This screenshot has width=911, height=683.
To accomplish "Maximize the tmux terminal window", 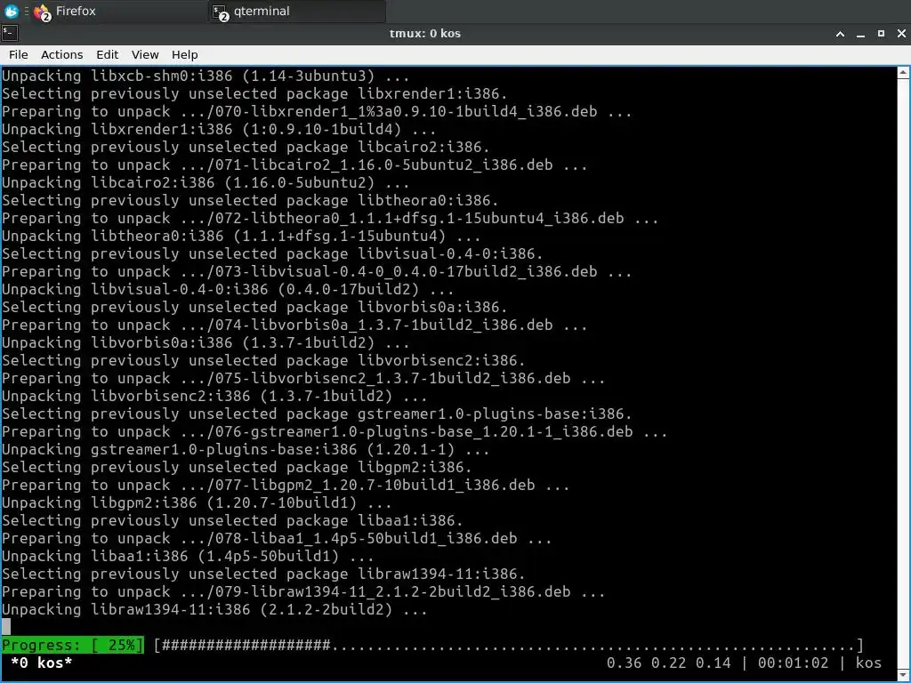I will tap(881, 34).
